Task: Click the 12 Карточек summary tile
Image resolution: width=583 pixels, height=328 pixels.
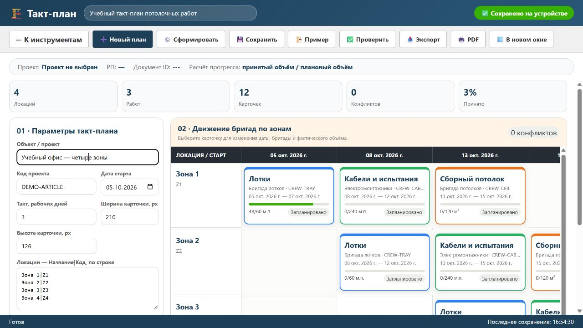Action: point(288,97)
